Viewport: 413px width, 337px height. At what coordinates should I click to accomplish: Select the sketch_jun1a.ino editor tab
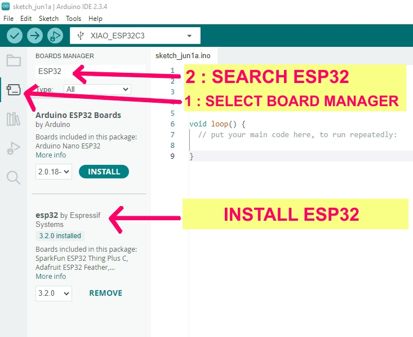(183, 56)
